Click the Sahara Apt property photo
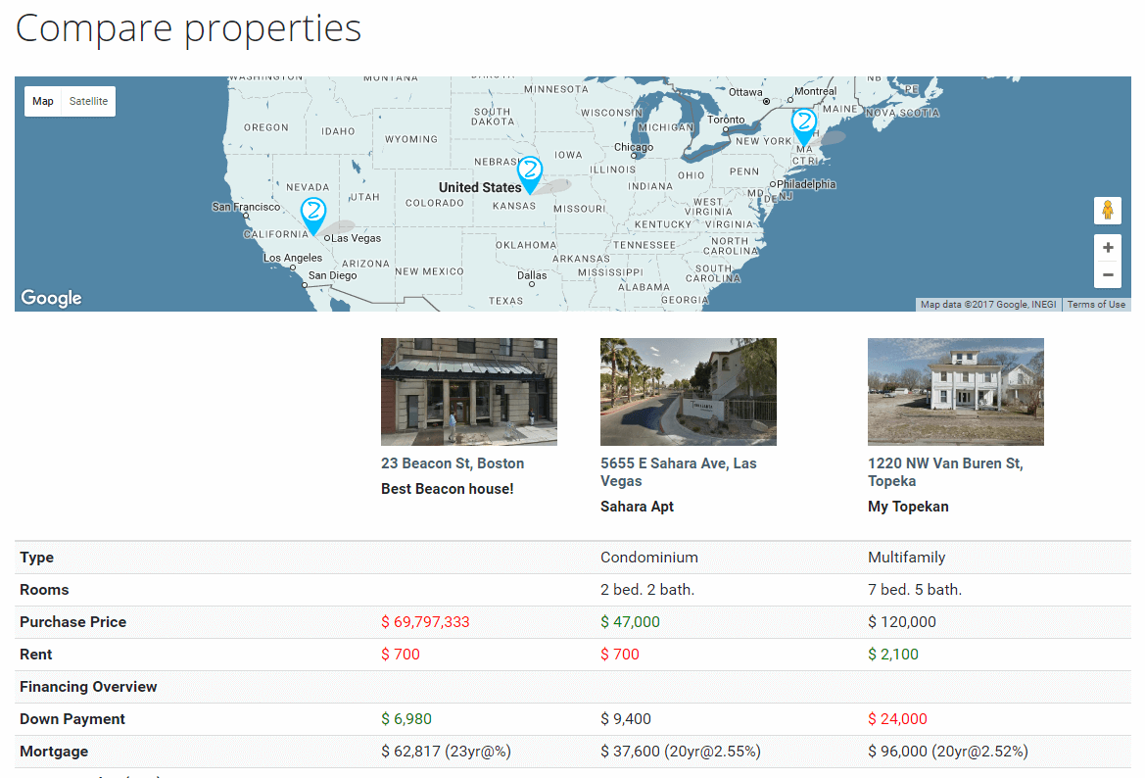Screen dimensions: 1145x778 coord(688,392)
